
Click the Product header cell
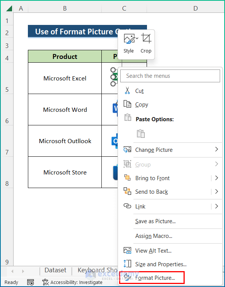point(65,56)
